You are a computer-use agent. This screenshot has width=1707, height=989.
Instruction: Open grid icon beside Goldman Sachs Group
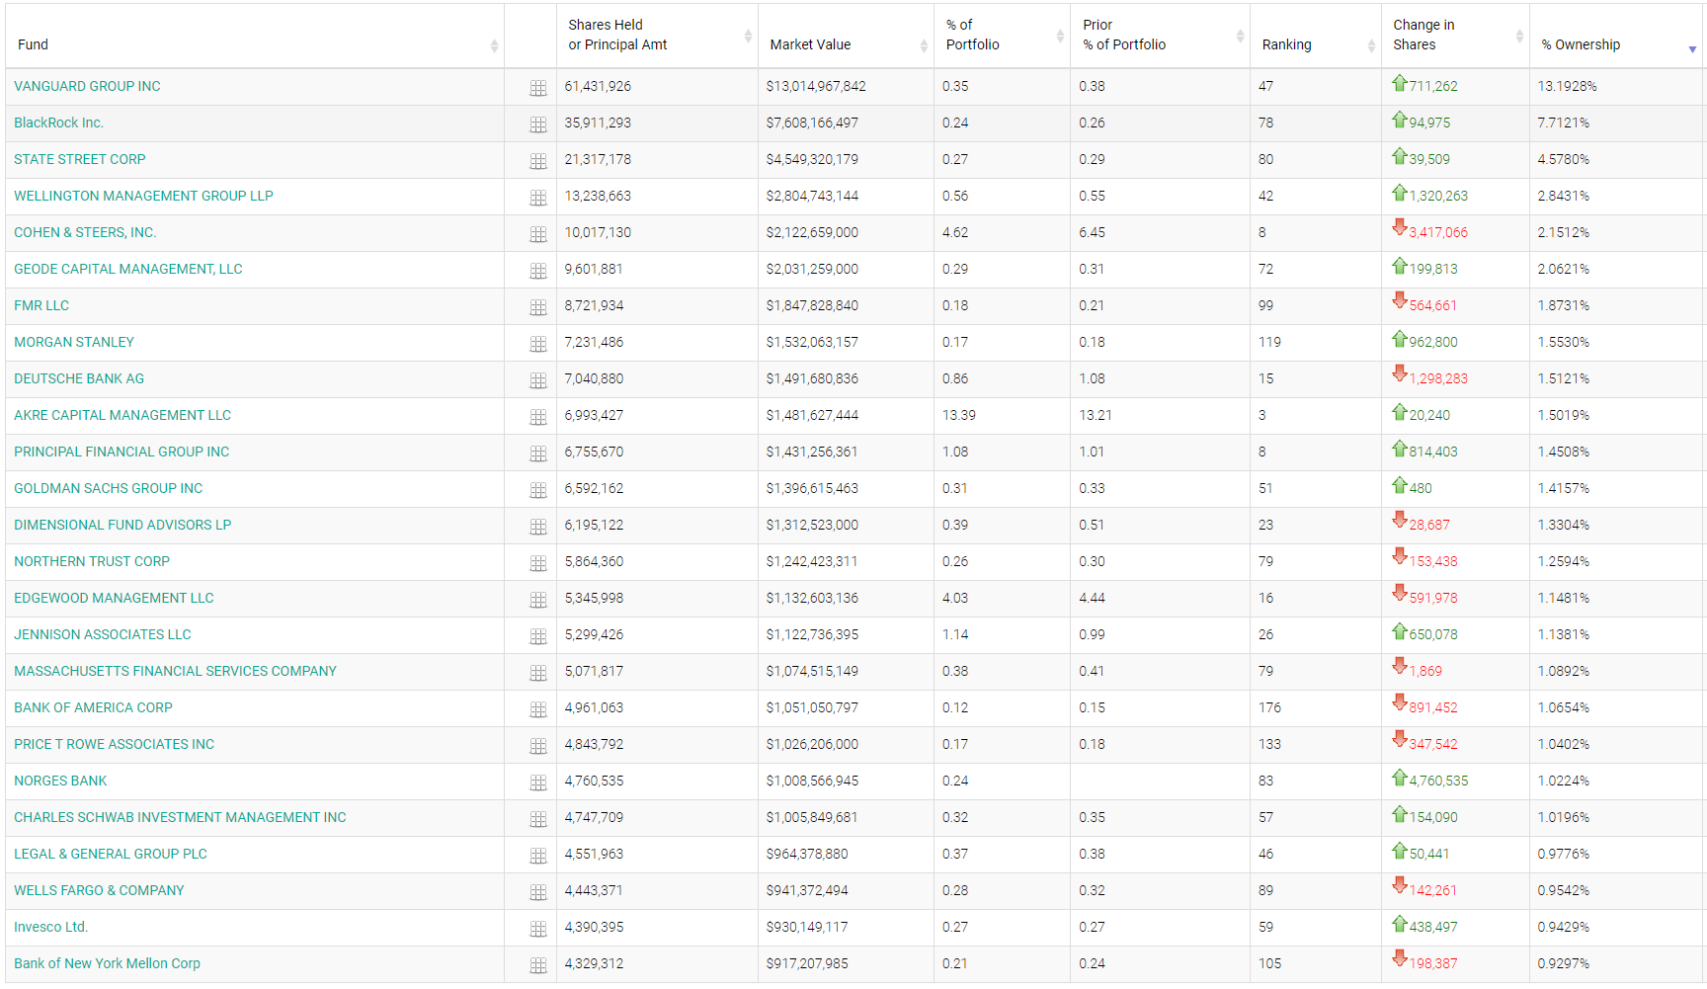pos(538,490)
